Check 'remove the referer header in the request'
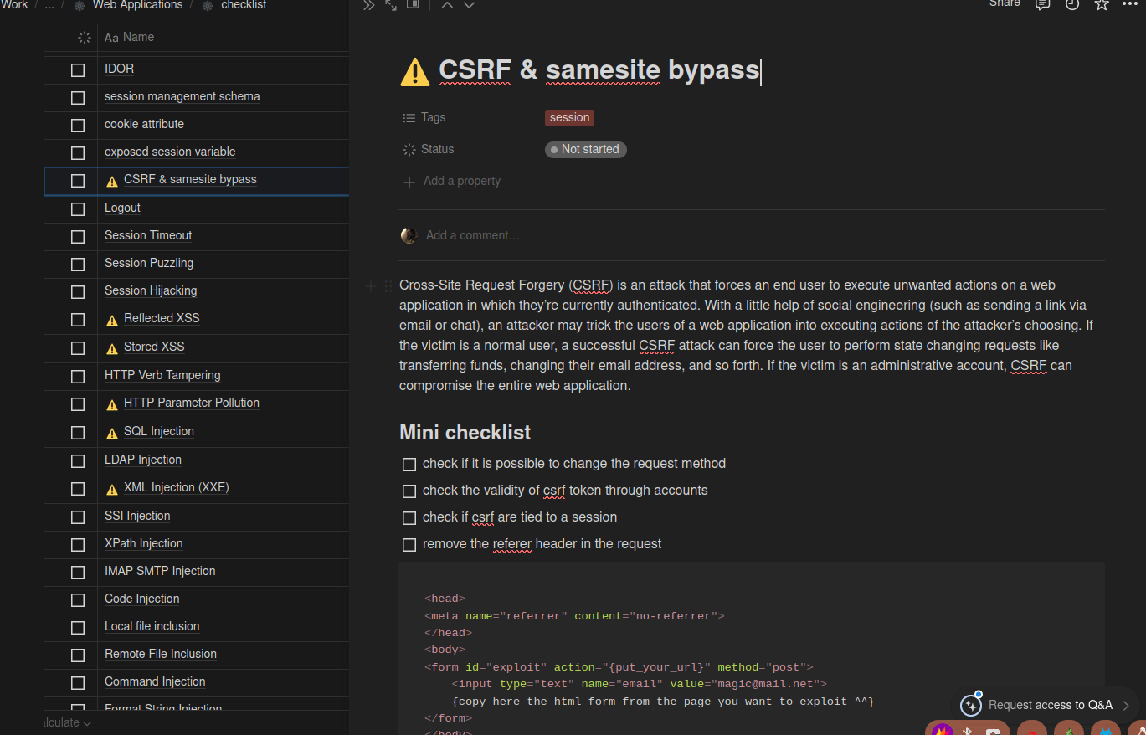The image size is (1146, 735). point(409,545)
